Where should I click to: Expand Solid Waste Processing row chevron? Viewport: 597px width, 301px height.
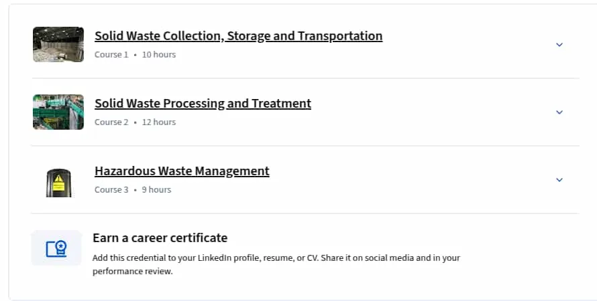pos(559,112)
